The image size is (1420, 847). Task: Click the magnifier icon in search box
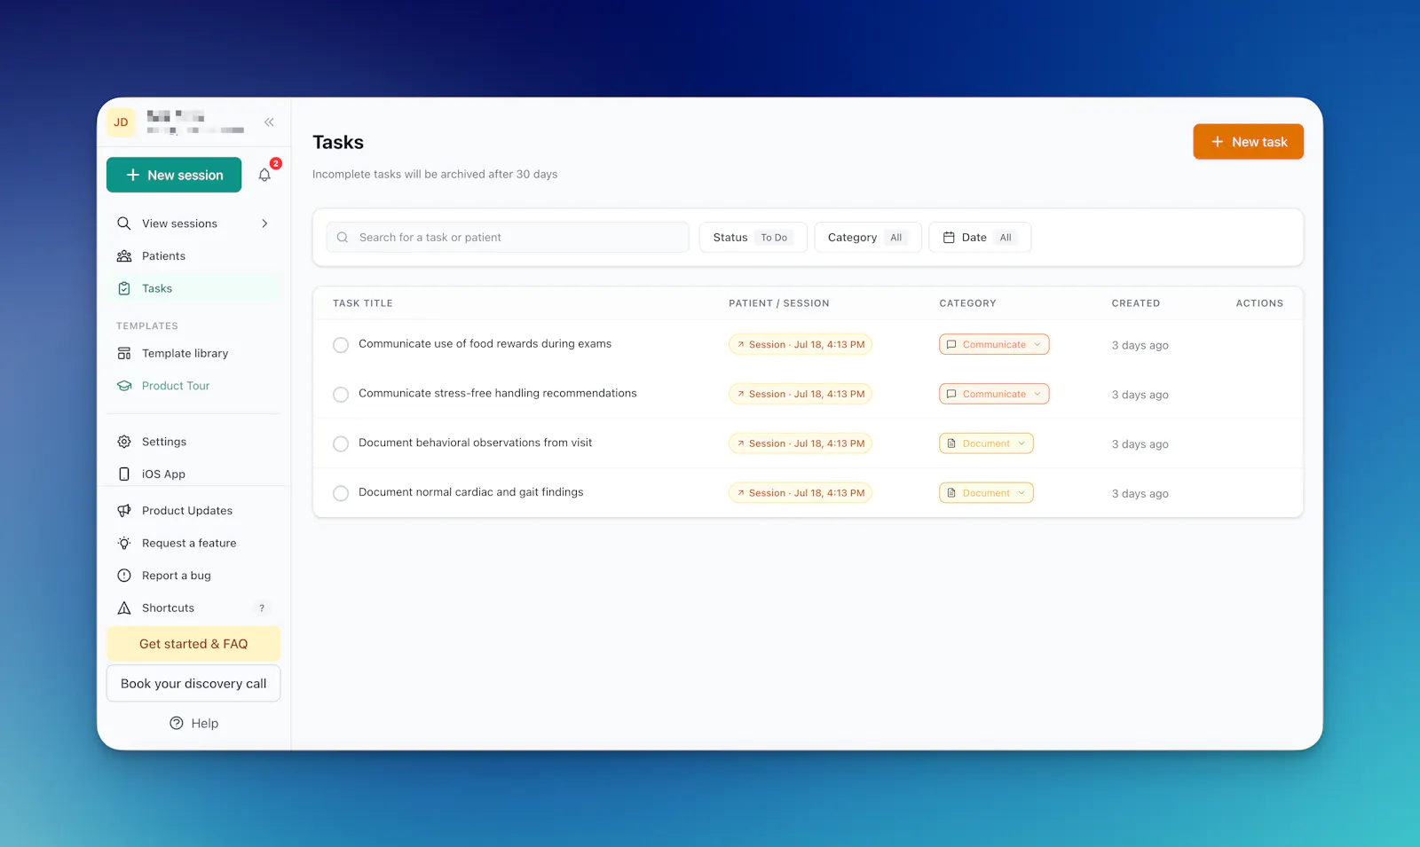[343, 238]
